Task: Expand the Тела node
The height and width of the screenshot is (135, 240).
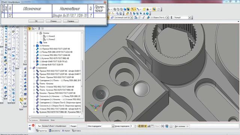Action: 37,42
